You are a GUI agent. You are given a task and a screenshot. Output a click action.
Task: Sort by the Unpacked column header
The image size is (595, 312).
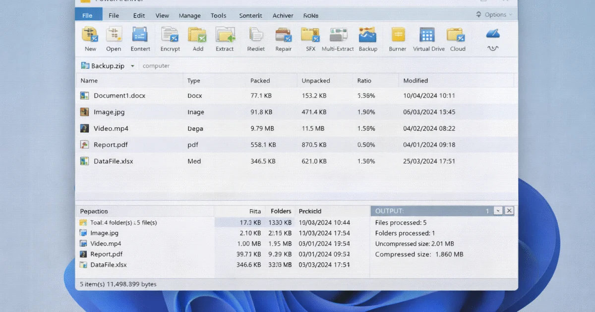click(x=316, y=80)
